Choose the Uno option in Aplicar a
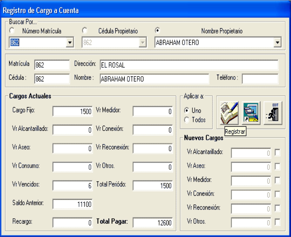This screenshot has height=237, width=291. (x=186, y=112)
